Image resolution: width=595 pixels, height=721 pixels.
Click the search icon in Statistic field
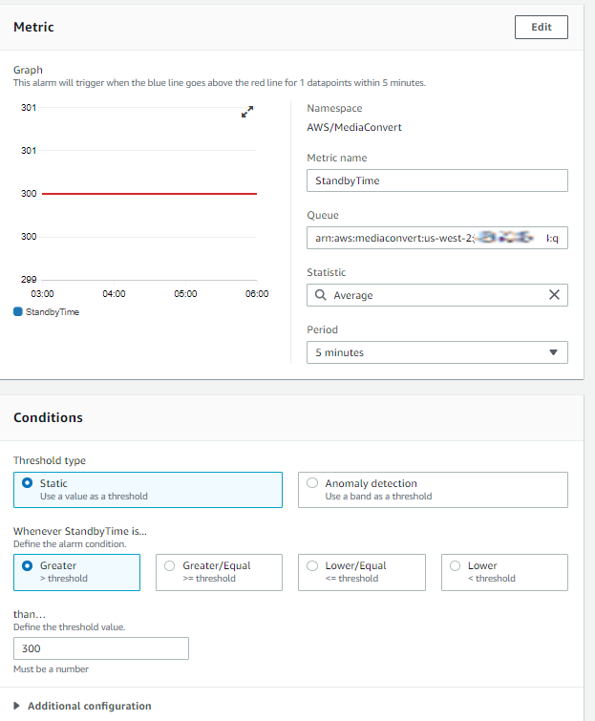click(x=322, y=296)
